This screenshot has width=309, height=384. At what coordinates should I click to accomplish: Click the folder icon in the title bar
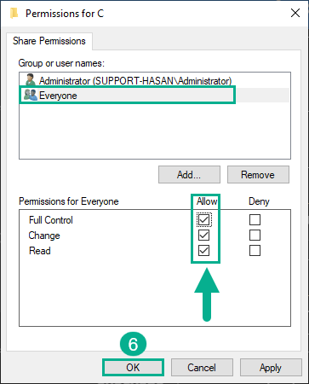pos(14,13)
